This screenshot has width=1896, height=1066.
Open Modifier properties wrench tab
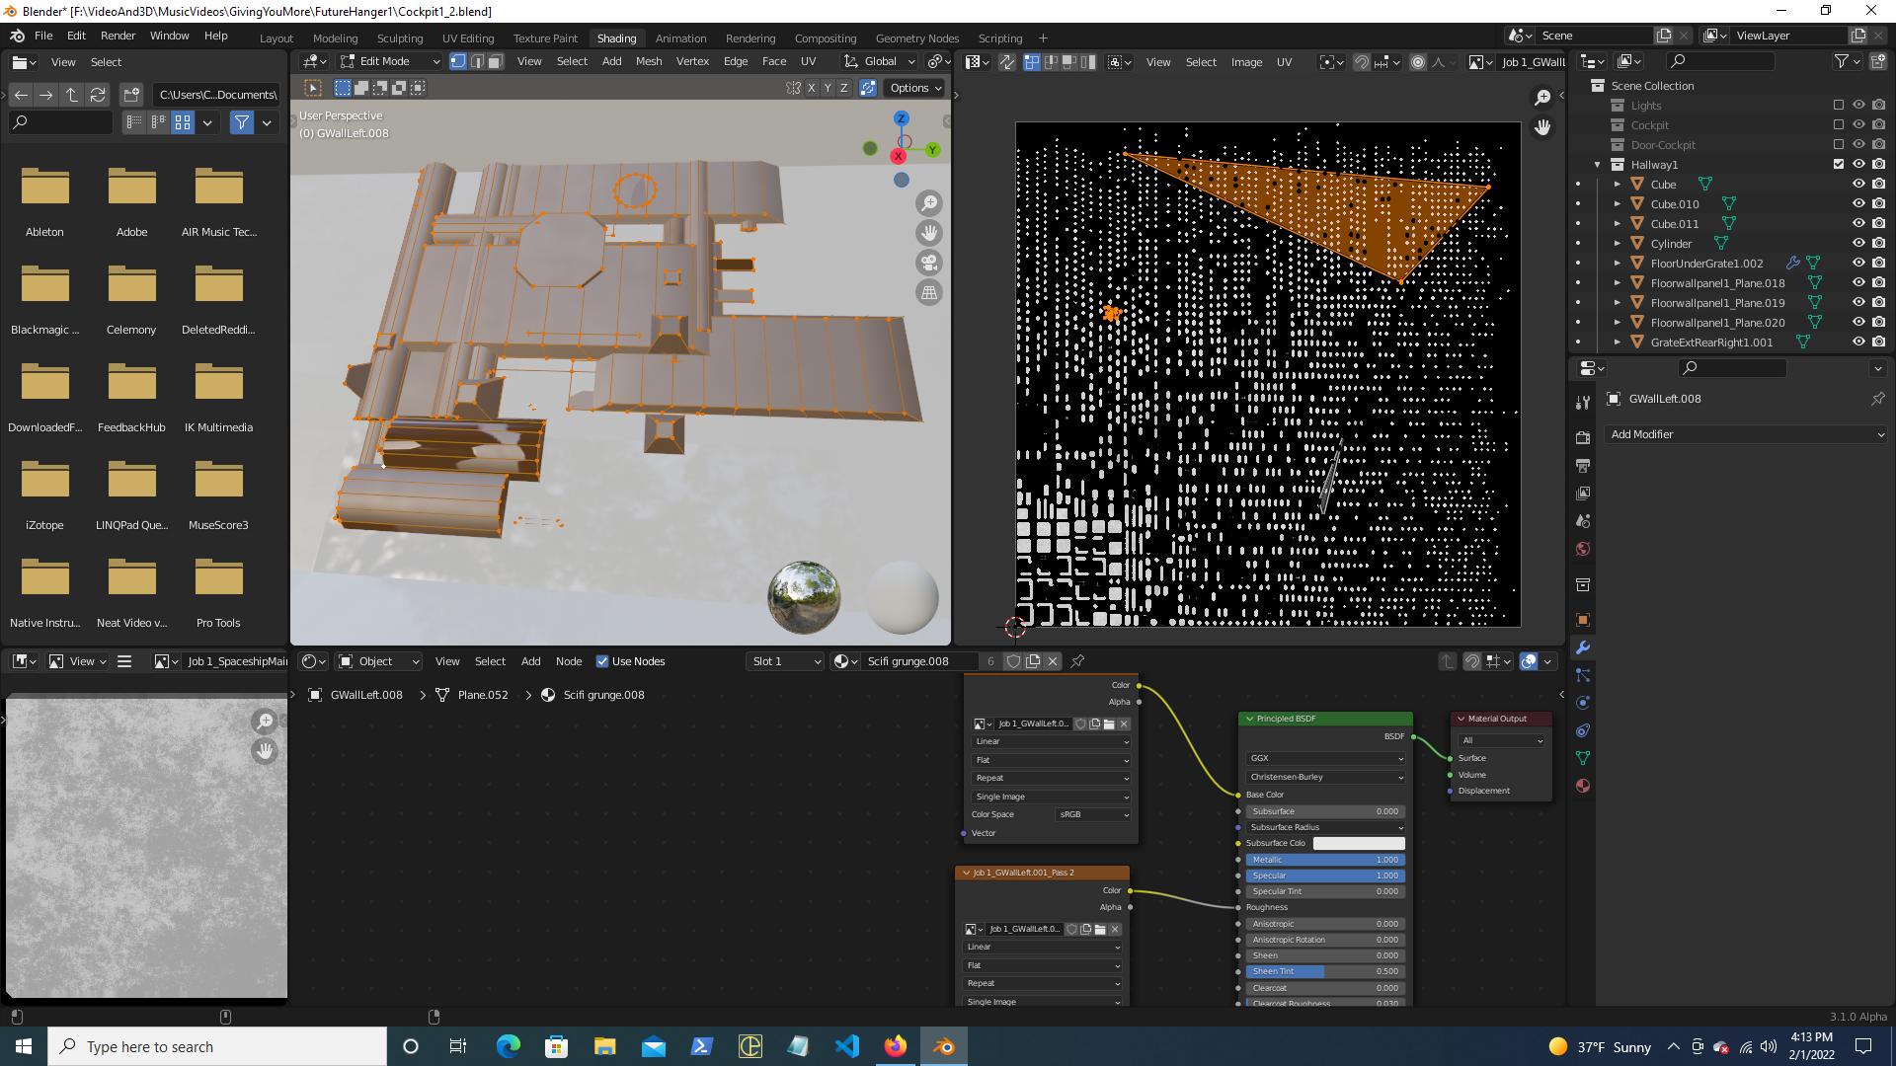pyautogui.click(x=1583, y=647)
